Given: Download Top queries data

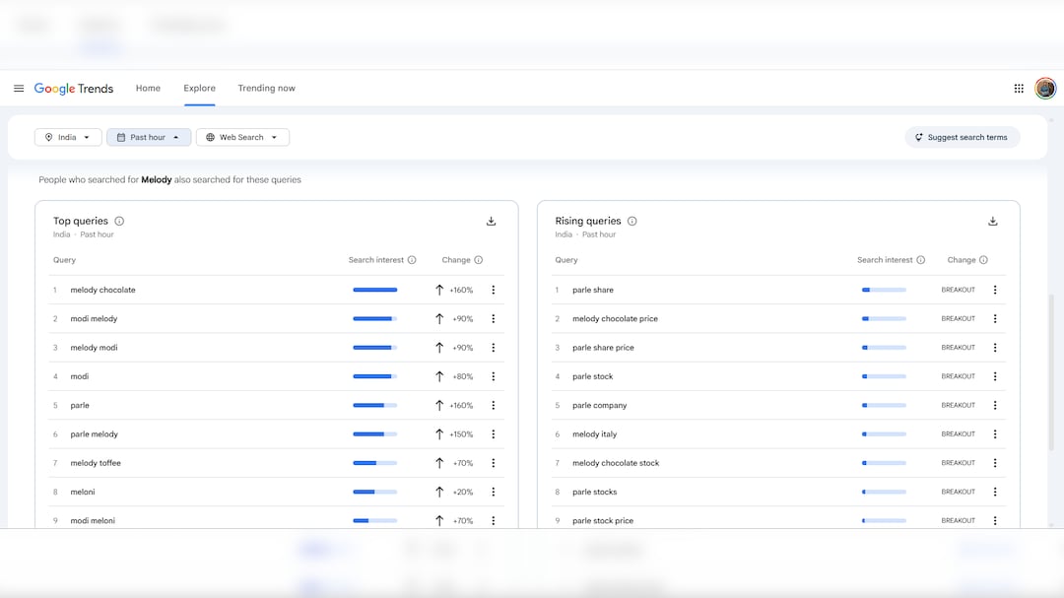Looking at the screenshot, I should tap(492, 222).
